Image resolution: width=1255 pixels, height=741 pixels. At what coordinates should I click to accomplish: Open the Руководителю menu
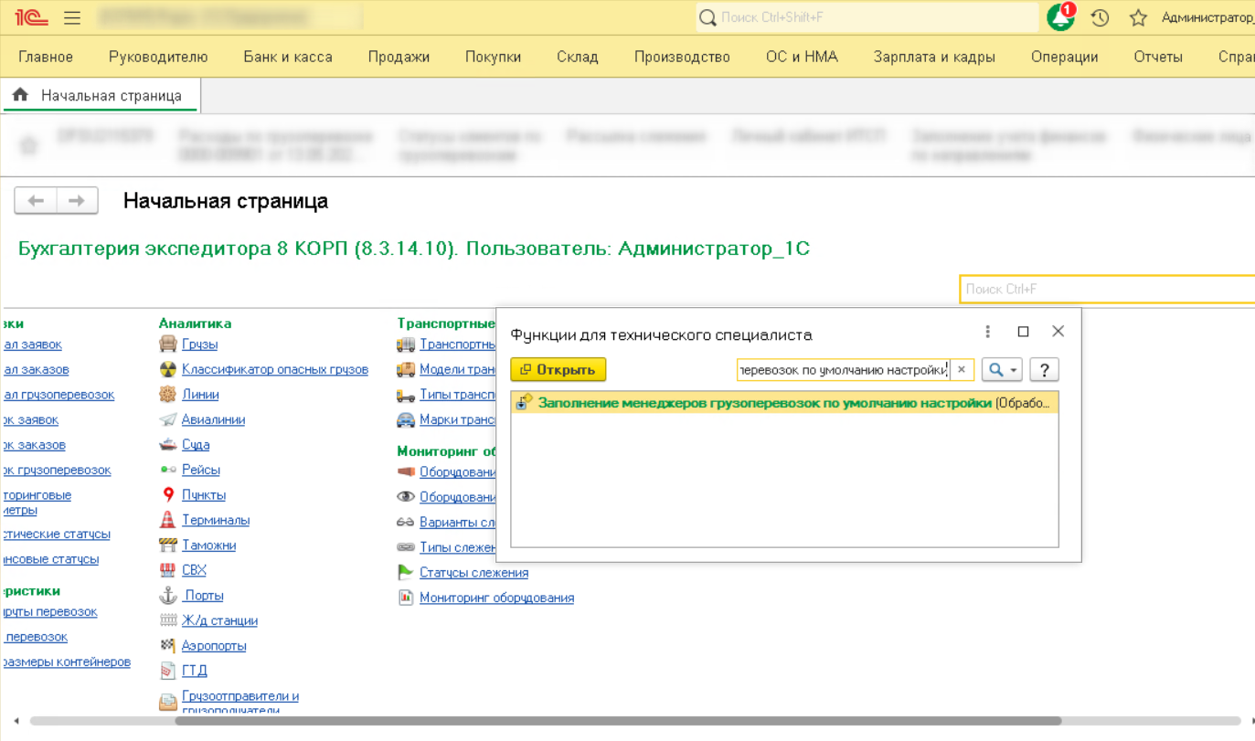tap(158, 57)
